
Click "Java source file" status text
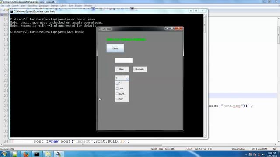click(x=7, y=149)
